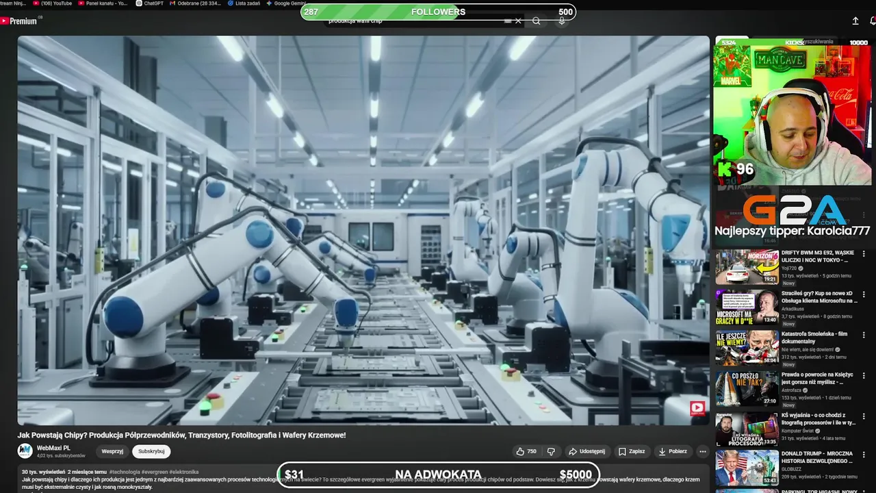Open Katastrofa Smoleńska video thumbnail
This screenshot has width=876, height=493.
747,348
